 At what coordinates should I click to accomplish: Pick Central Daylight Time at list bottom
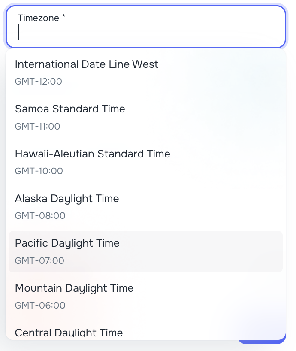click(69, 332)
